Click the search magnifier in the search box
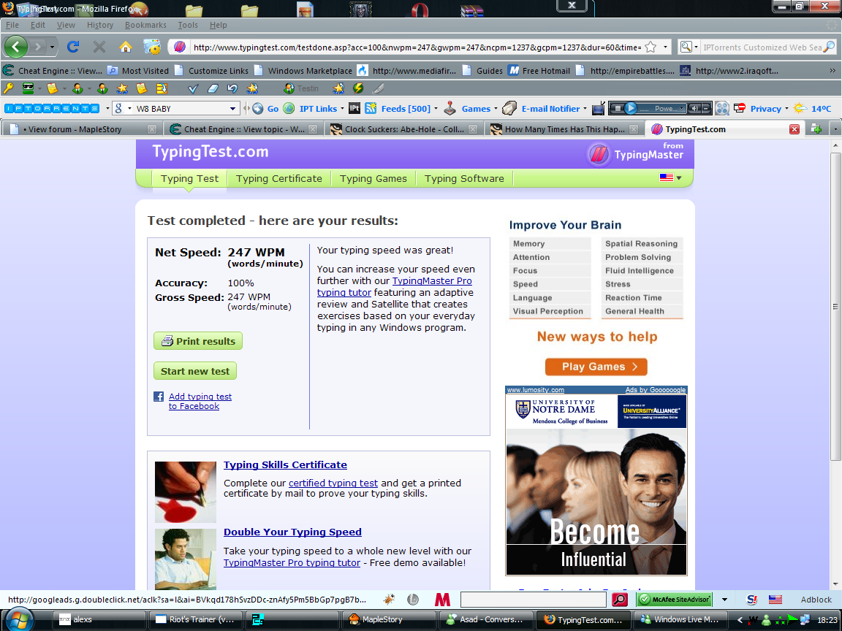The height and width of the screenshot is (631, 842). (x=829, y=47)
